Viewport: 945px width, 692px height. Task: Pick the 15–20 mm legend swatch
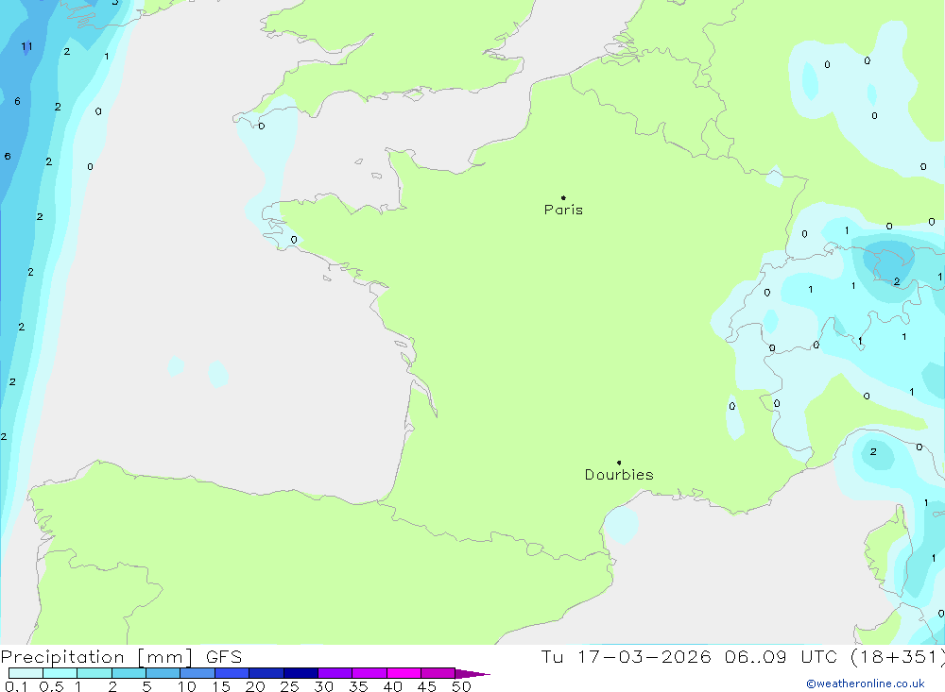click(232, 673)
